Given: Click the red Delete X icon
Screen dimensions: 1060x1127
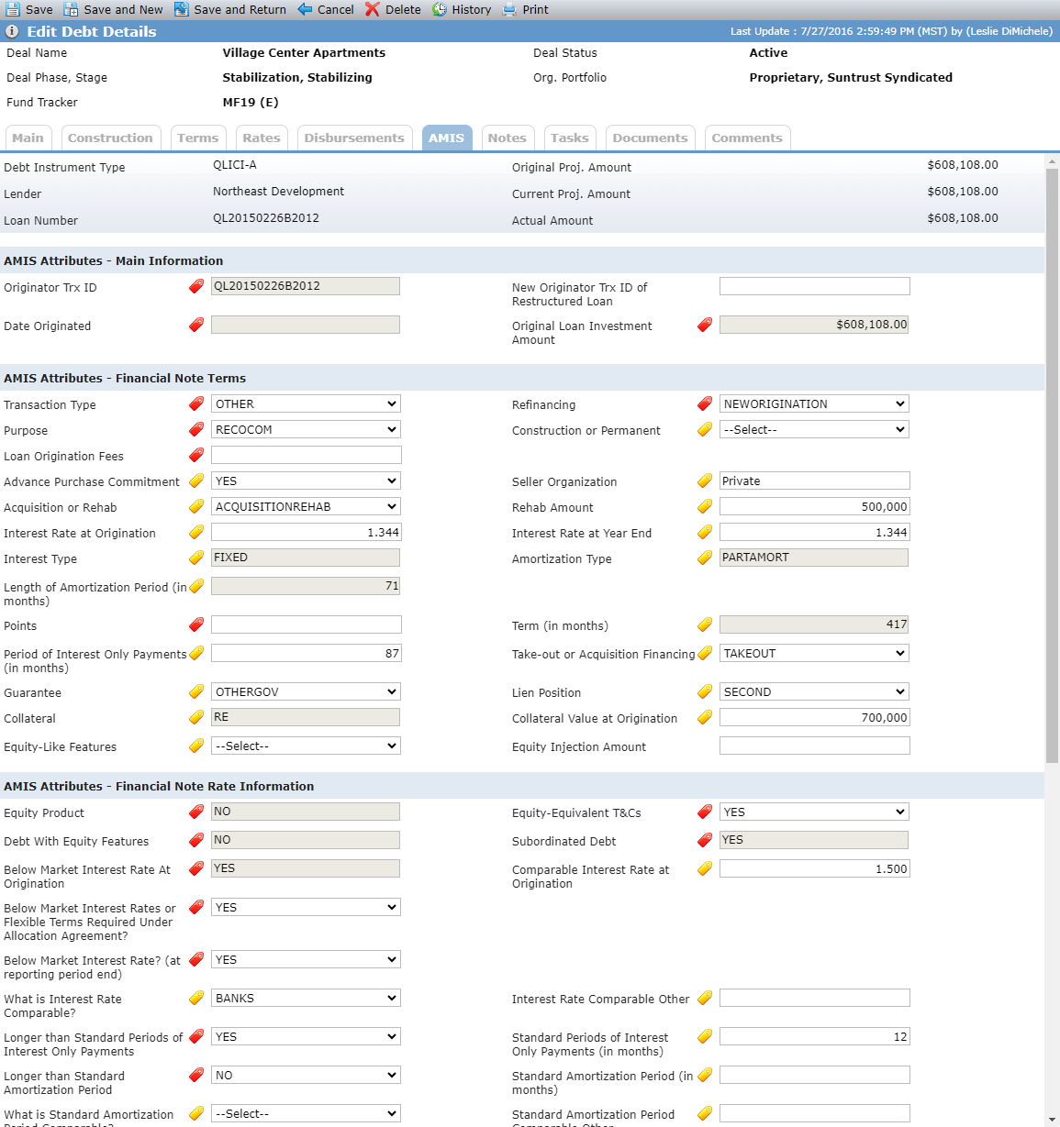Looking at the screenshot, I should click(x=372, y=9).
